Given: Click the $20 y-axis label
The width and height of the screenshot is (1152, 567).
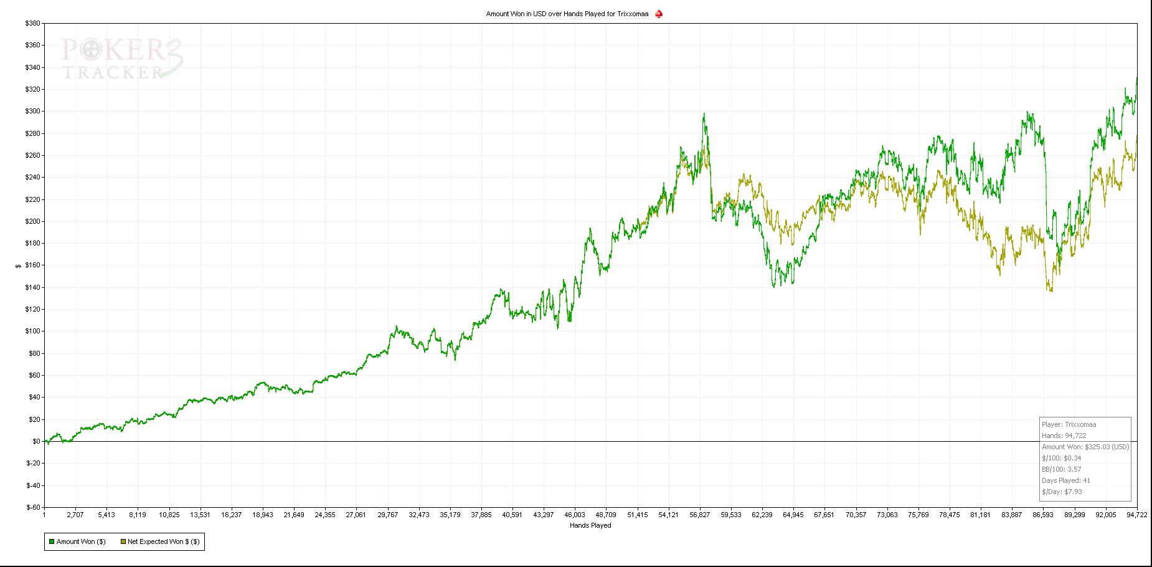Looking at the screenshot, I should click(x=34, y=419).
